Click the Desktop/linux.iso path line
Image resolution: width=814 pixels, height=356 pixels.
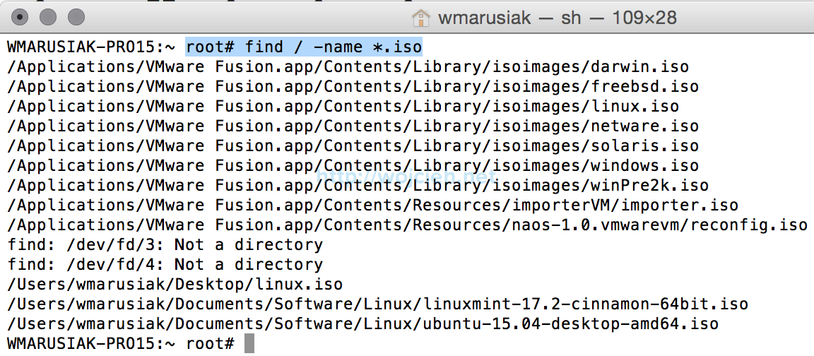(175, 285)
